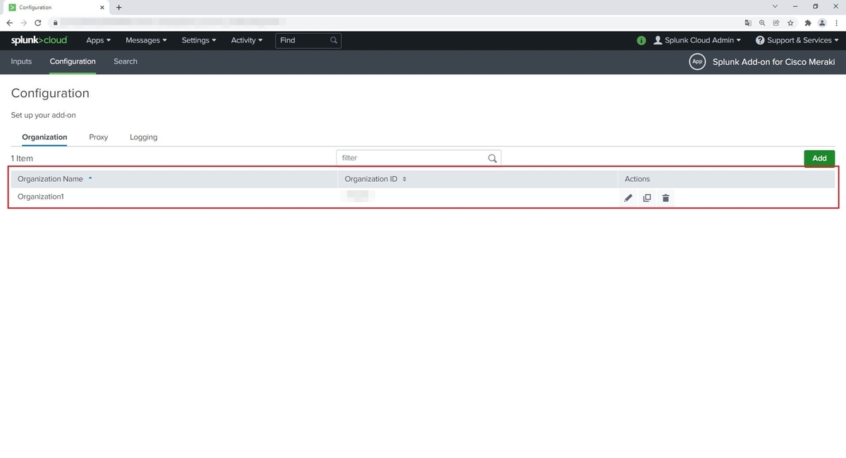This screenshot has width=846, height=458.
Task: Click the search magnifier in the Find bar
Action: 333,40
